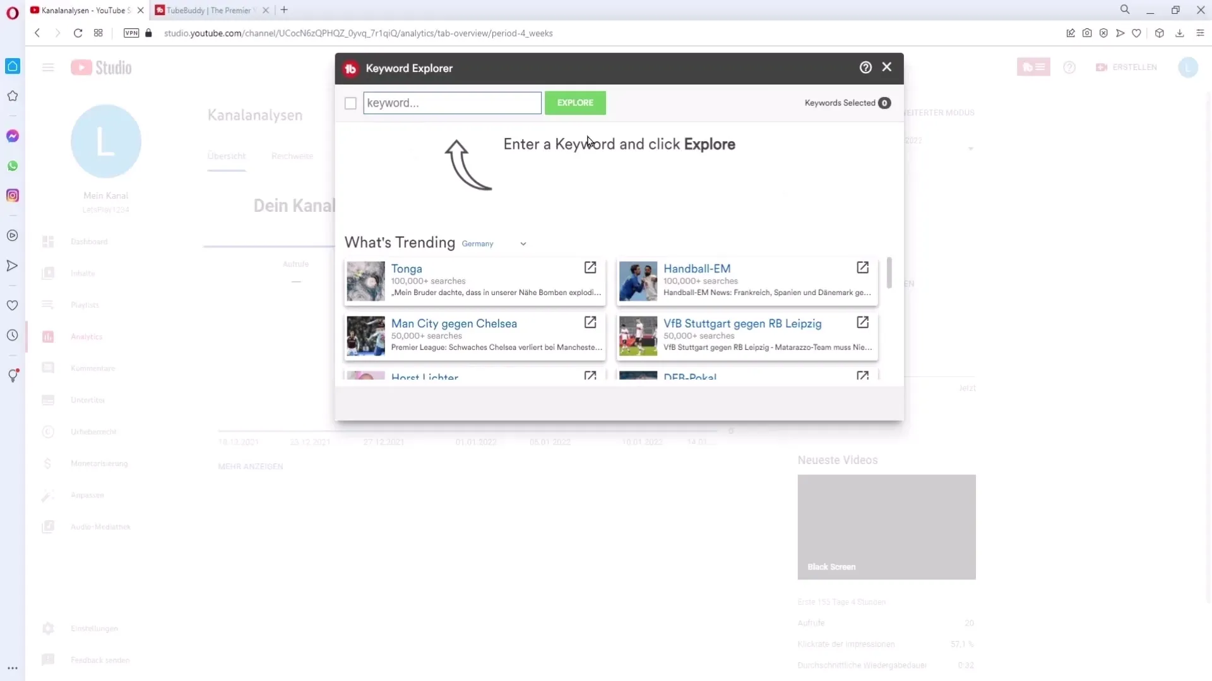Open Inhalte in Studio sidebar

(83, 273)
